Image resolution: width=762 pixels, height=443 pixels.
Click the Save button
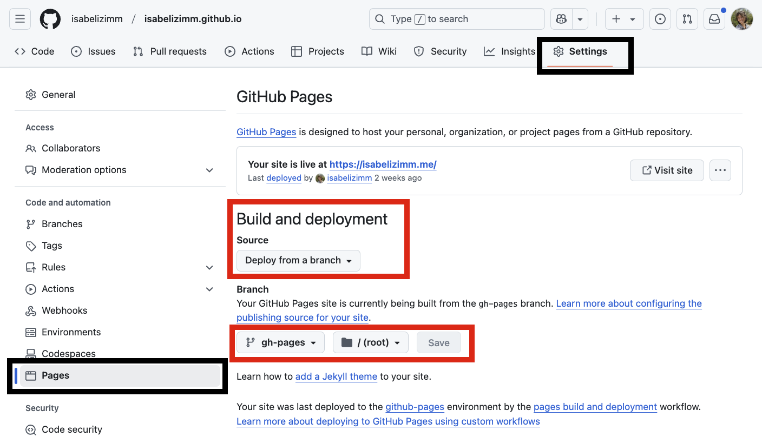439,343
